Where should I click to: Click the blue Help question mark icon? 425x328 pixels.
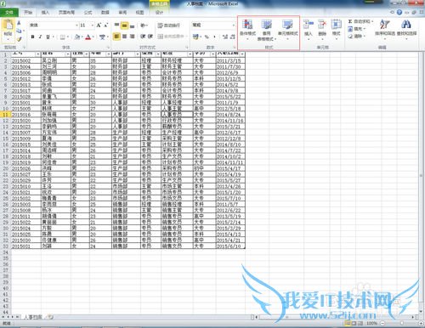pyautogui.click(x=399, y=12)
